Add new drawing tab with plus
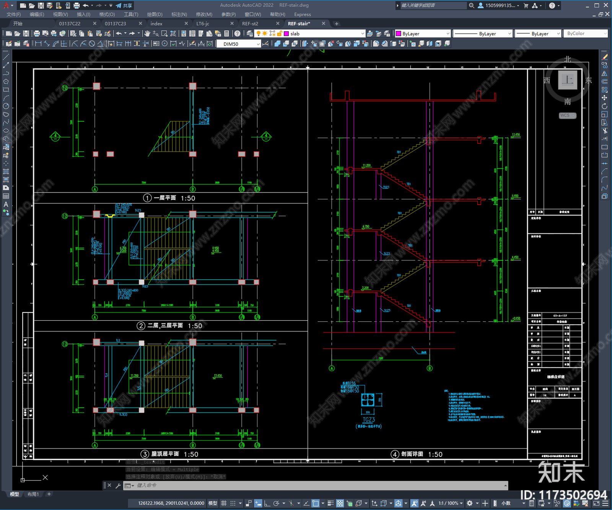 [x=337, y=24]
